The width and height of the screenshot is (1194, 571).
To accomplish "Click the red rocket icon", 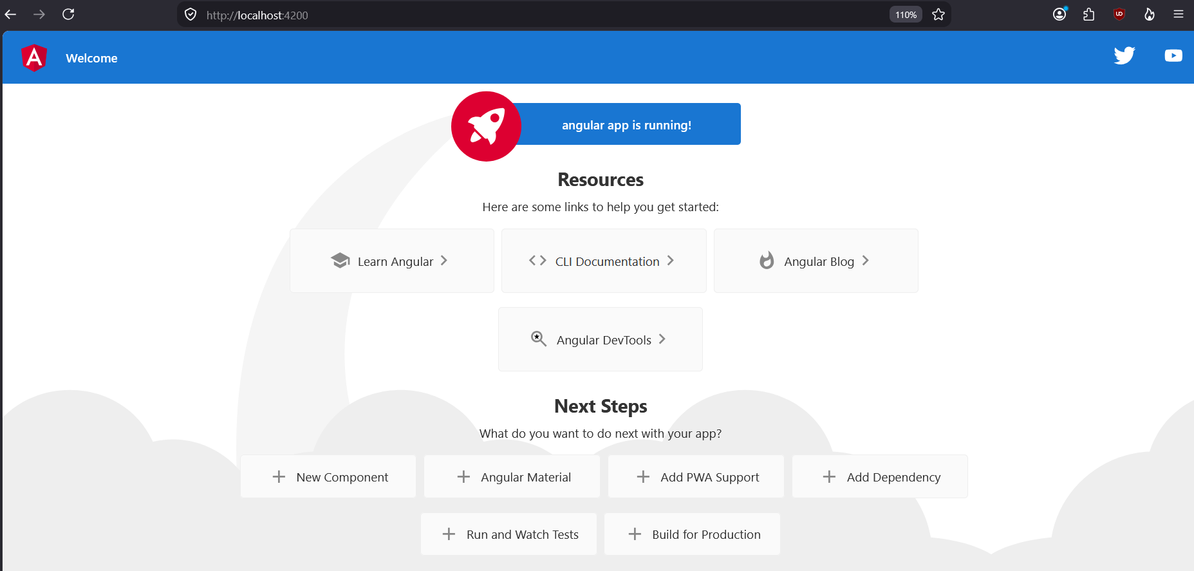I will tap(486, 126).
